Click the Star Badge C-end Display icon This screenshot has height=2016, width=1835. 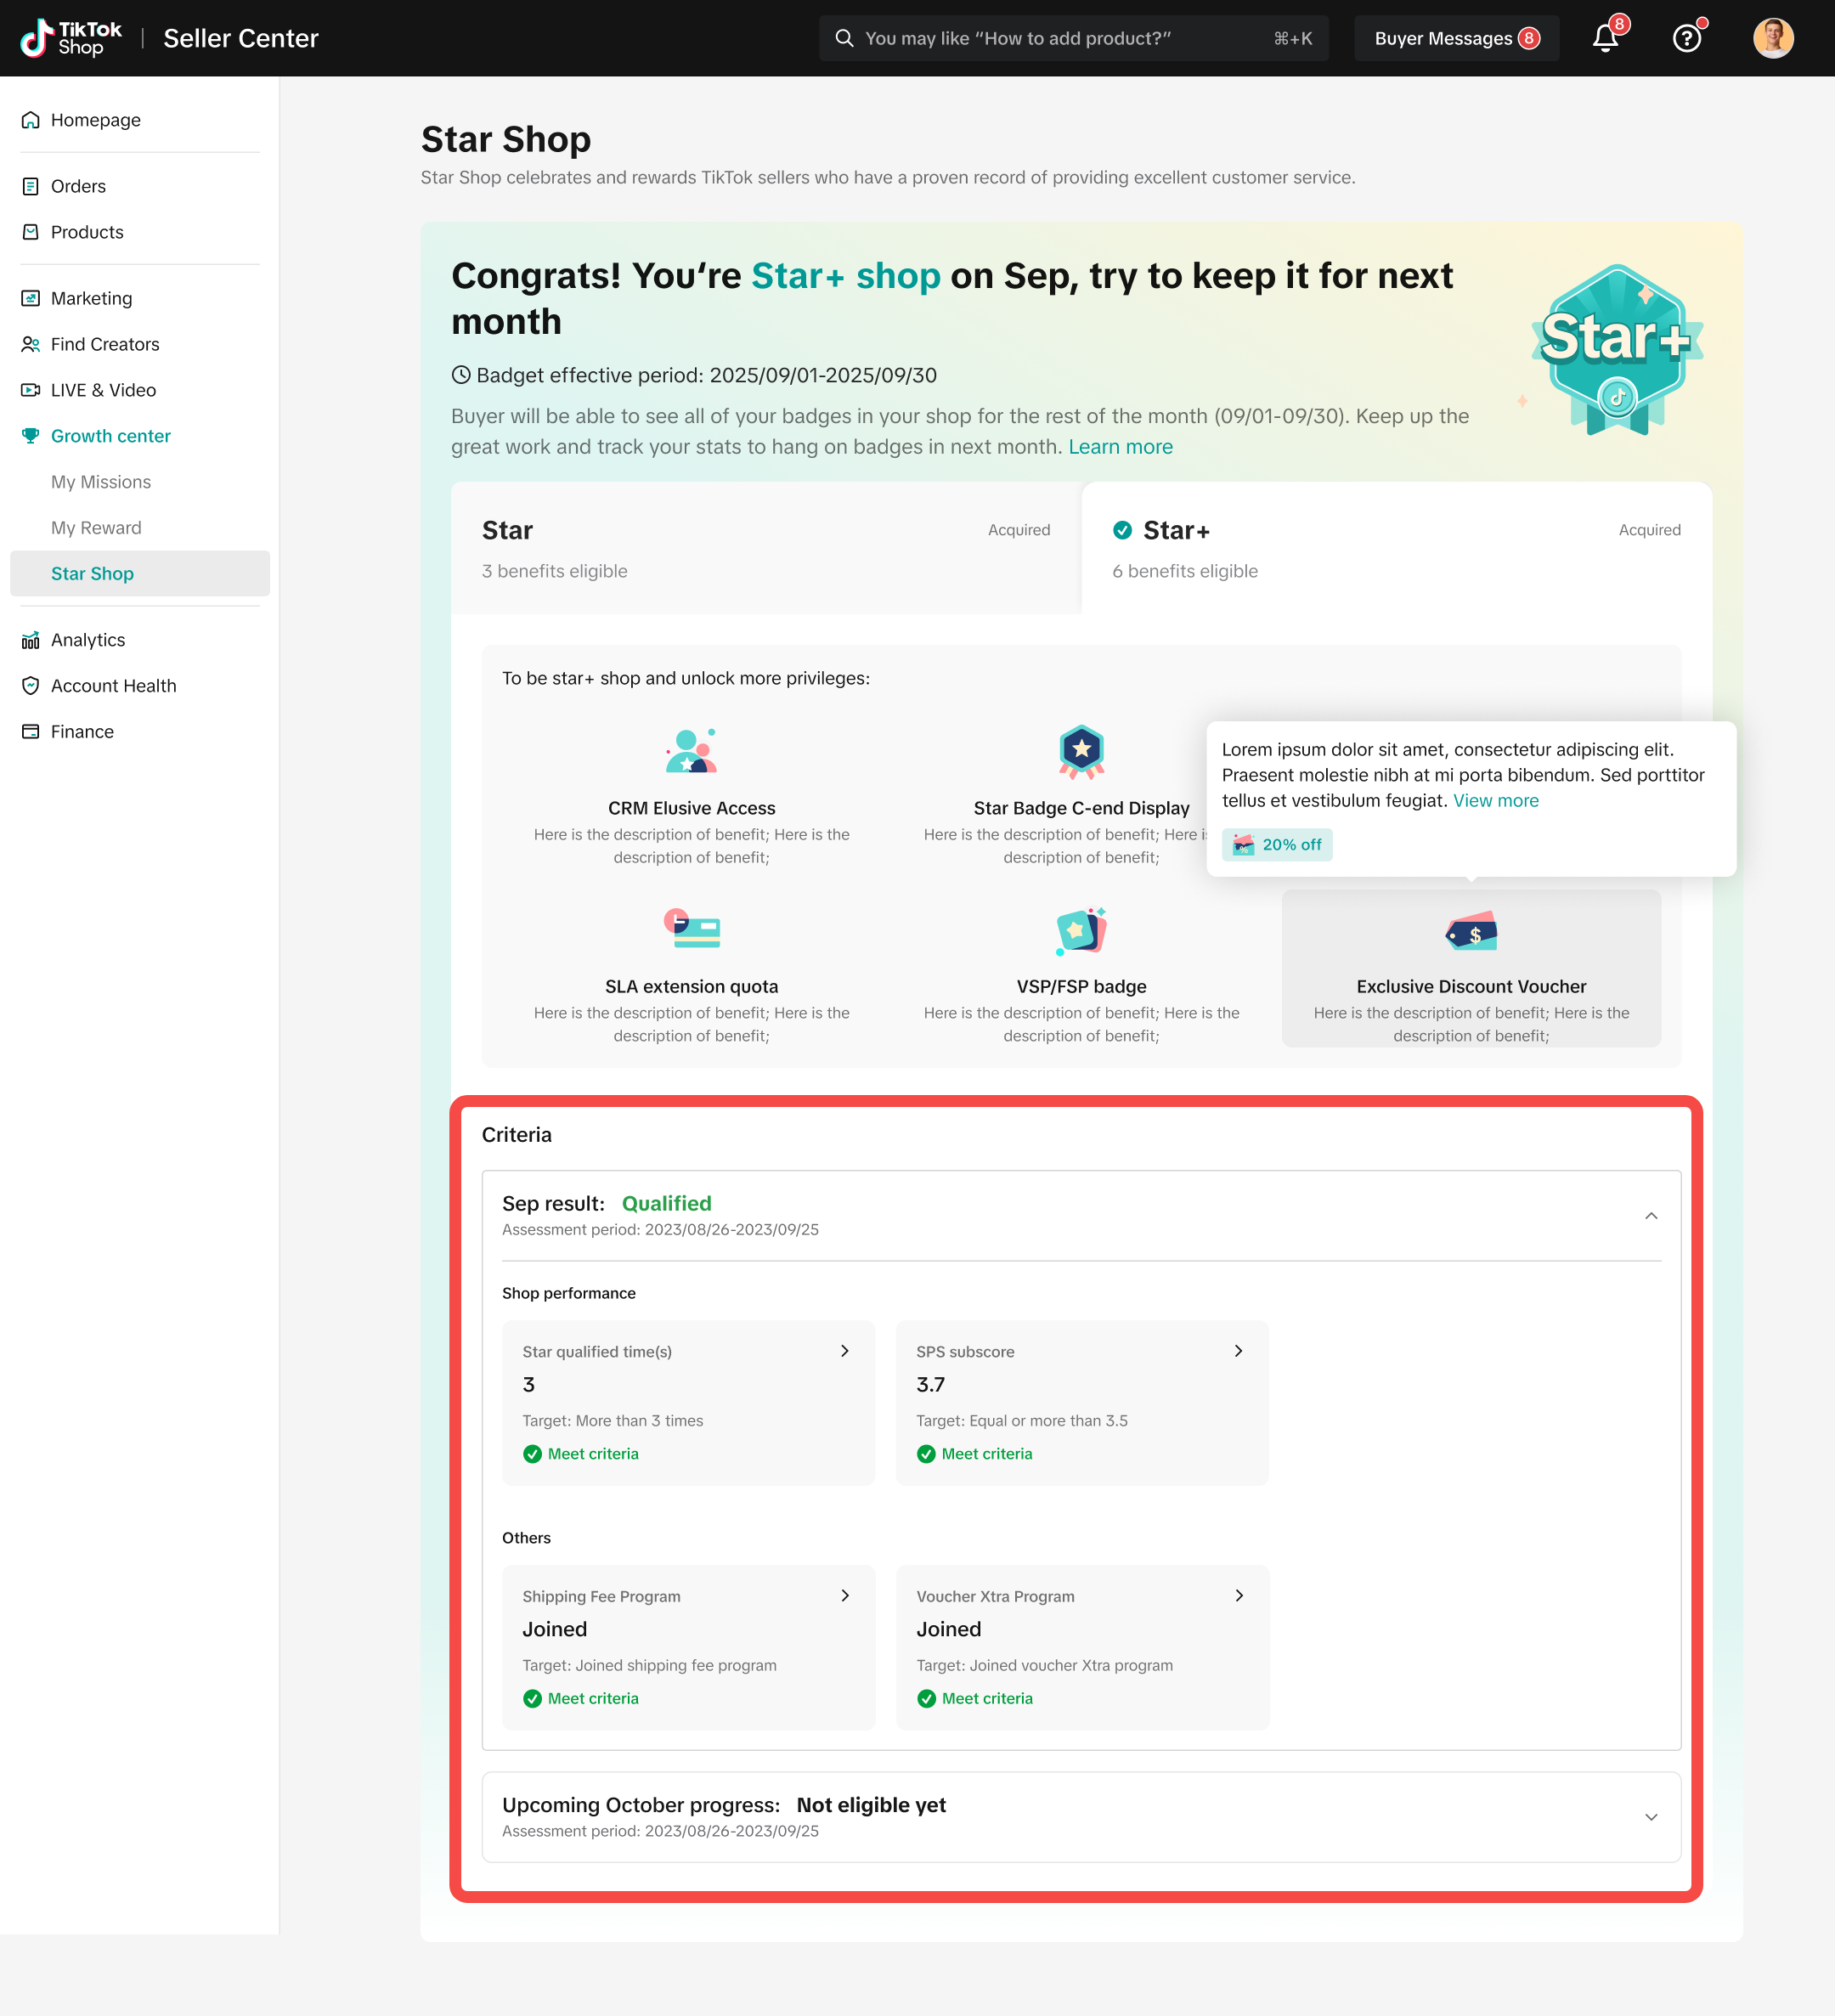click(1081, 752)
